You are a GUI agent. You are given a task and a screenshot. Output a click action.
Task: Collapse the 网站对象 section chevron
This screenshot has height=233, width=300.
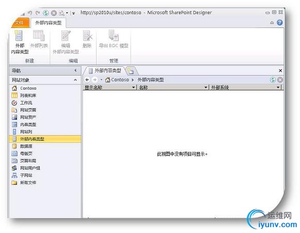pos(75,80)
